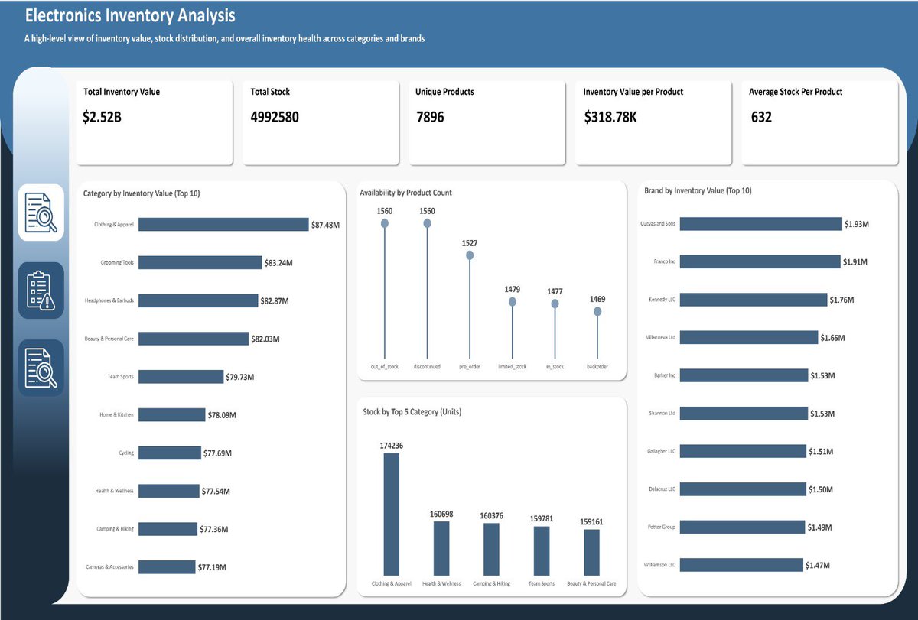Click the in_stock lollipop marker
Screen dimensions: 918x620
[x=555, y=304]
